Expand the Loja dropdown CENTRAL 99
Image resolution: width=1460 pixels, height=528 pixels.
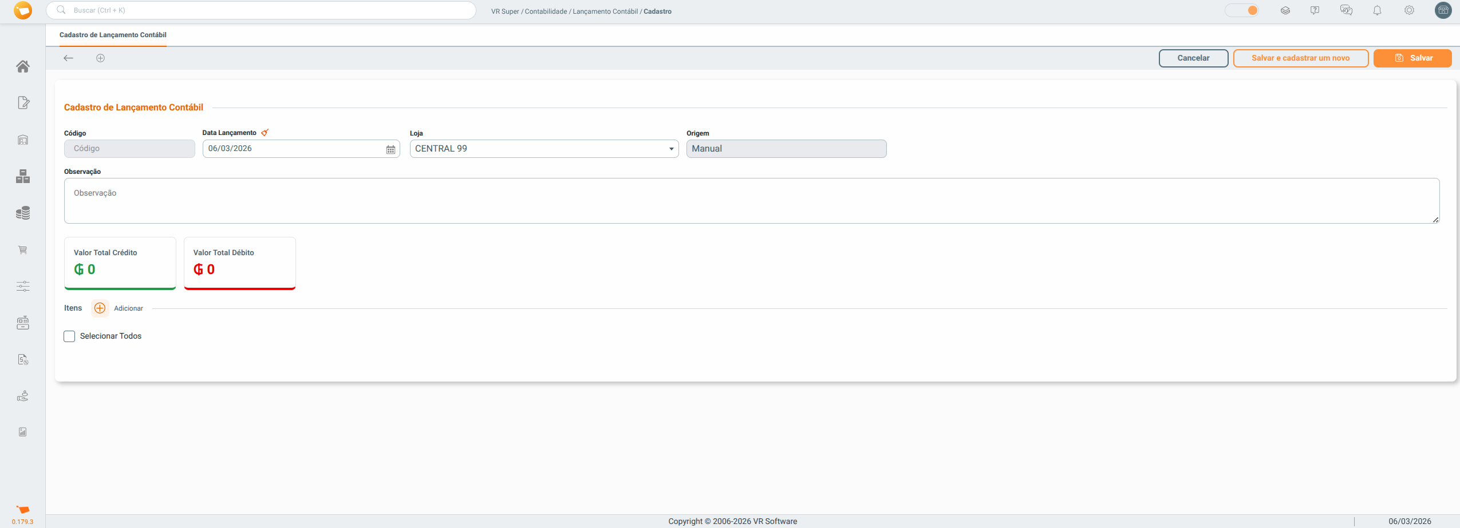[543, 149]
